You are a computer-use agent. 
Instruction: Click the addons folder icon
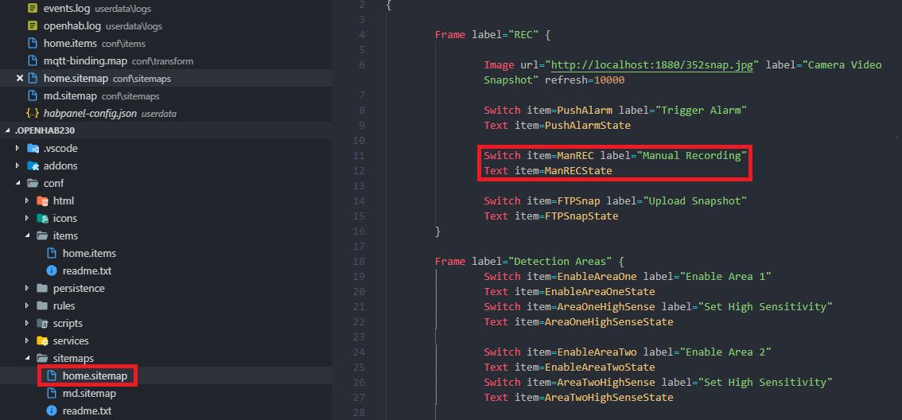(33, 165)
